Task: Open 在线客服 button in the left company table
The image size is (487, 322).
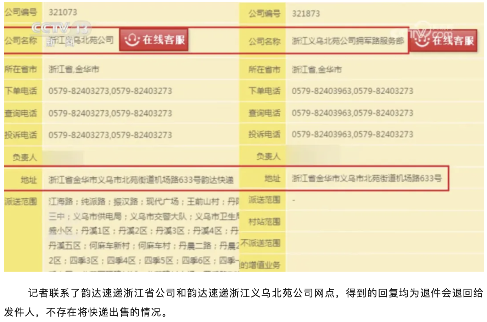Action: pos(153,40)
